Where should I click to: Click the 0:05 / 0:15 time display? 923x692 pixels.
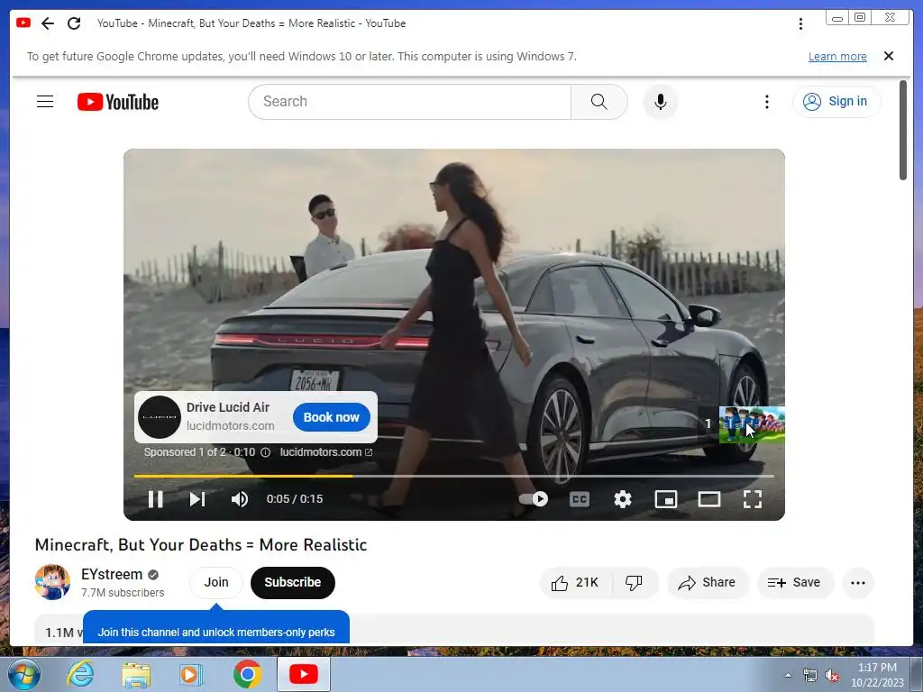[295, 499]
